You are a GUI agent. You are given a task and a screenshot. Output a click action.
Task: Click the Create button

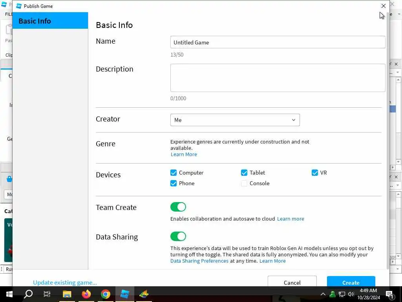tap(351, 282)
